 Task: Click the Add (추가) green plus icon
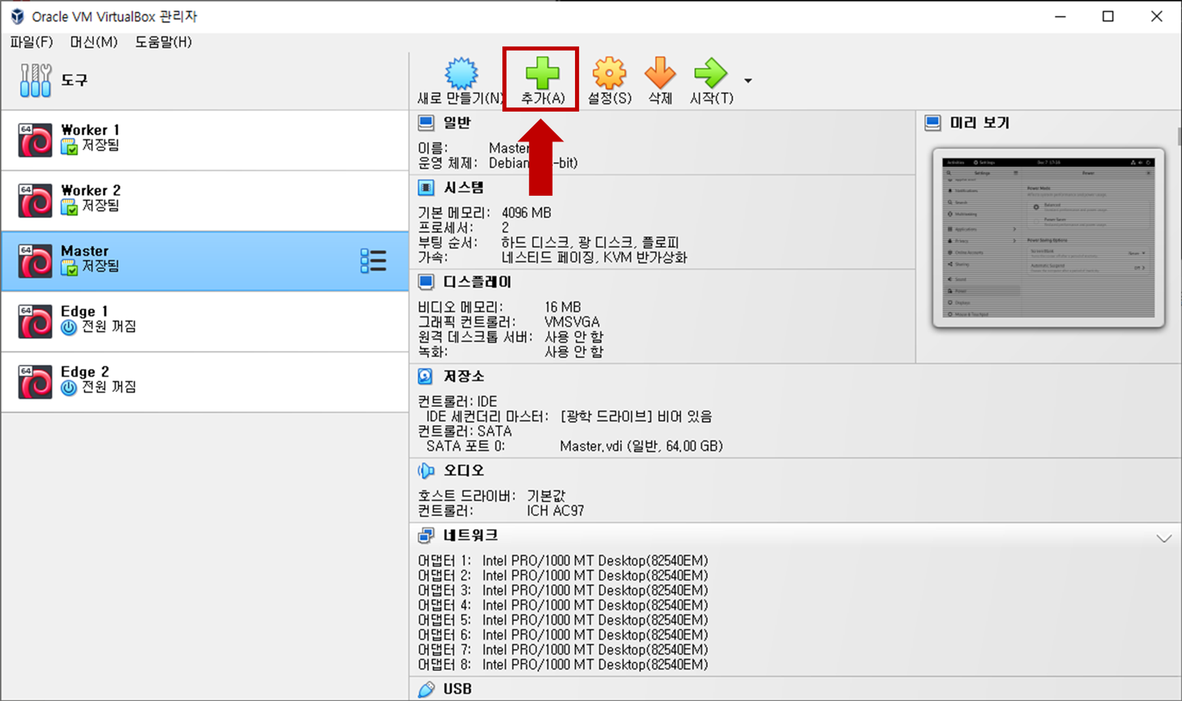coord(542,73)
